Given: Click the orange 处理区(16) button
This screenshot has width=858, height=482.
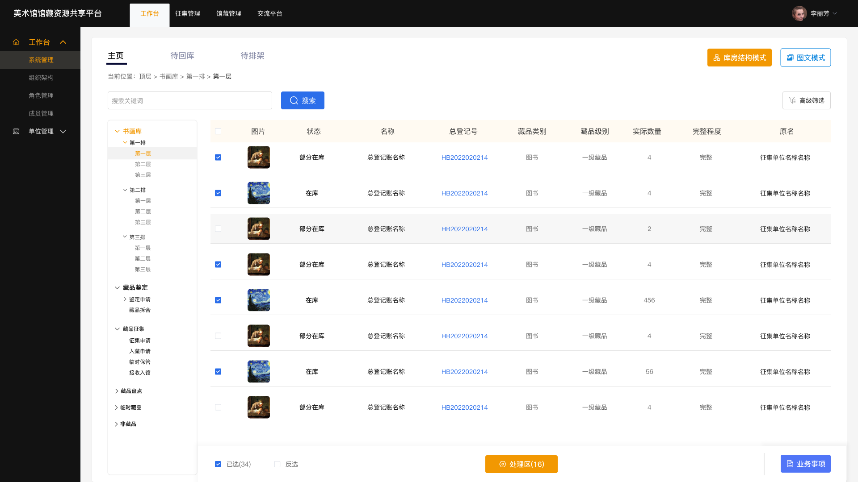Looking at the screenshot, I should (521, 464).
